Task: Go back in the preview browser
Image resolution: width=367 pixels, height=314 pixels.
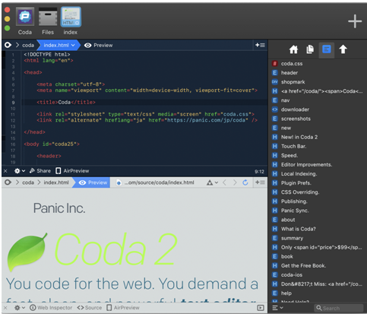Action: click(x=224, y=182)
